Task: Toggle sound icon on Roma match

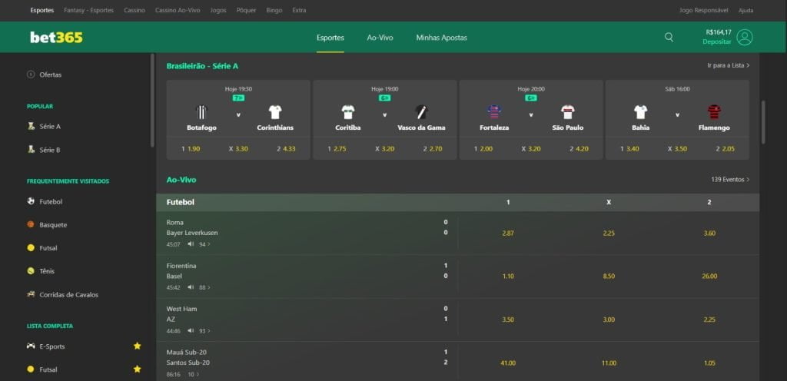Action: pos(191,244)
